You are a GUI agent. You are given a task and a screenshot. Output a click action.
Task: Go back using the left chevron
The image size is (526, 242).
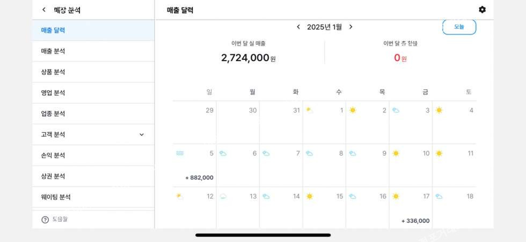coord(44,10)
